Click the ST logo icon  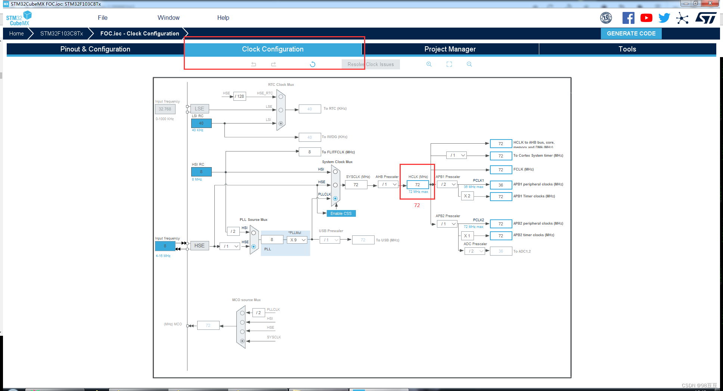point(706,18)
